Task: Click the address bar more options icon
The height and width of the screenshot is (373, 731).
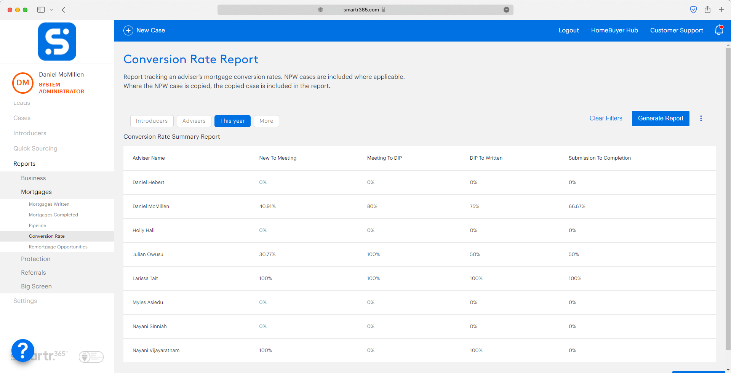Action: (x=506, y=10)
